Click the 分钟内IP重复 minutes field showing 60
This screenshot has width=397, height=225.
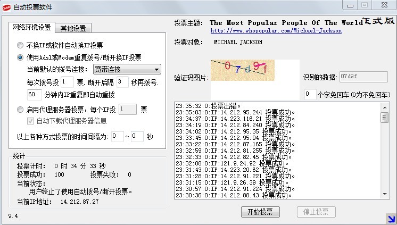coord(34,95)
